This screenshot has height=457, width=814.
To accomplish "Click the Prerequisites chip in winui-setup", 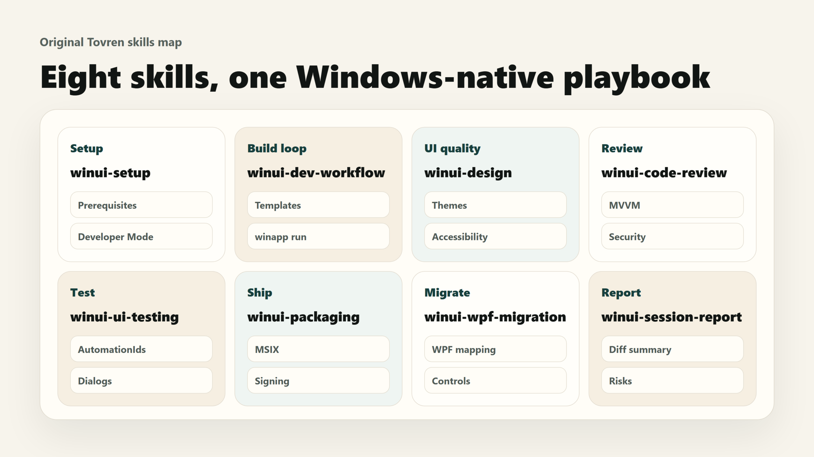I will point(141,205).
